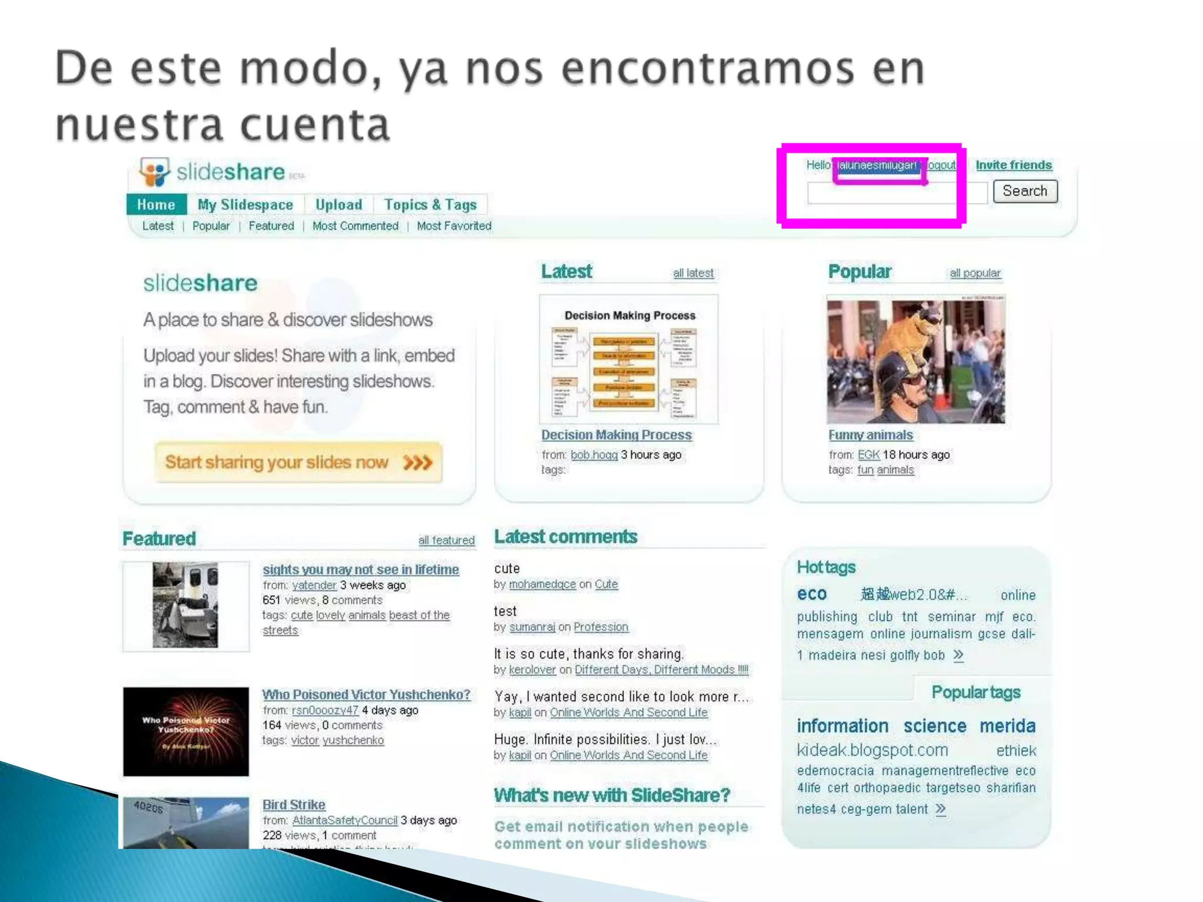Open the all latest link
The image size is (1203, 902).
point(693,273)
